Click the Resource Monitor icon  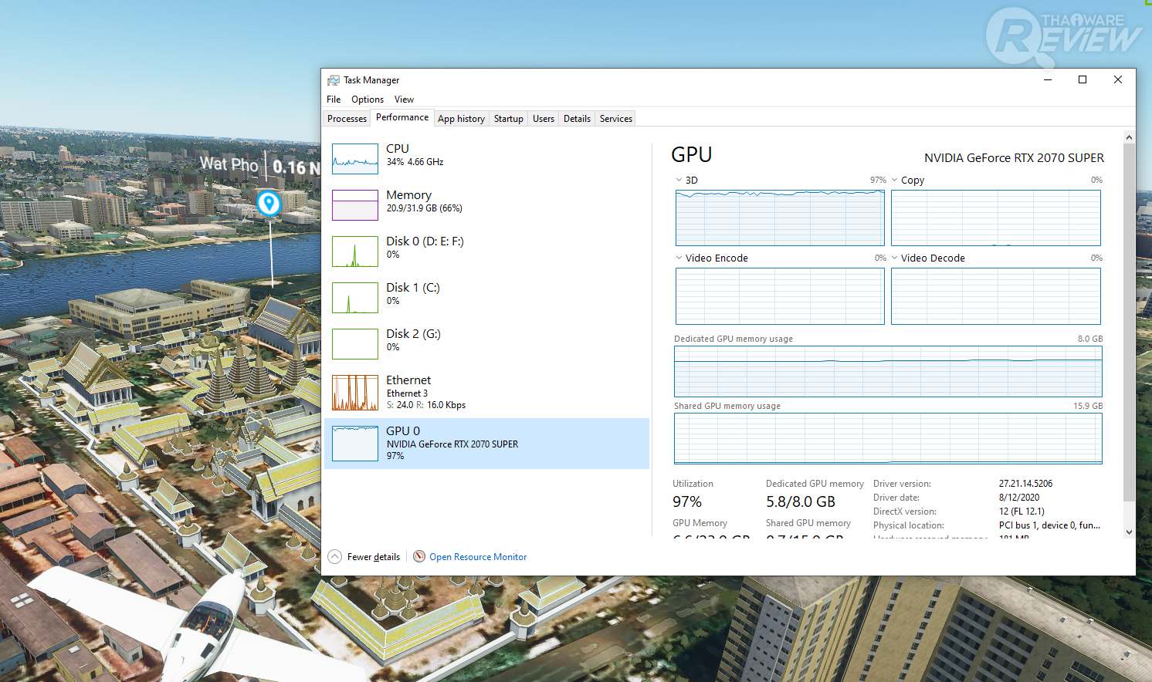click(x=419, y=557)
